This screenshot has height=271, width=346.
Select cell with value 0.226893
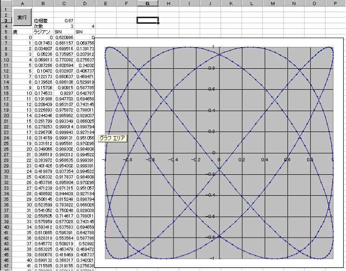pyautogui.click(x=43, y=110)
